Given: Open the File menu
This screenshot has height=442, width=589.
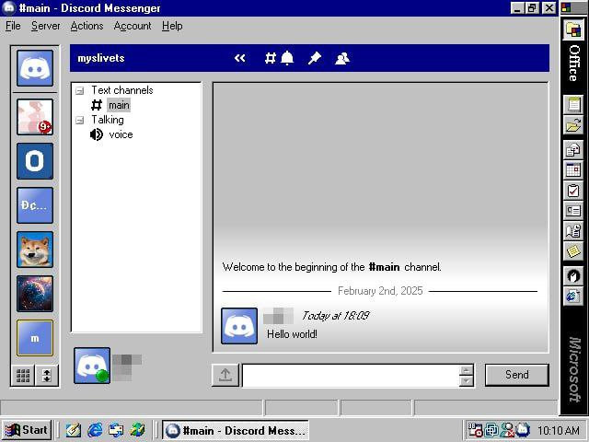Looking at the screenshot, I should [13, 26].
